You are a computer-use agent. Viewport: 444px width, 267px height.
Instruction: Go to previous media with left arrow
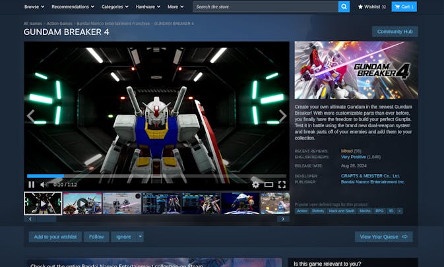(x=30, y=116)
